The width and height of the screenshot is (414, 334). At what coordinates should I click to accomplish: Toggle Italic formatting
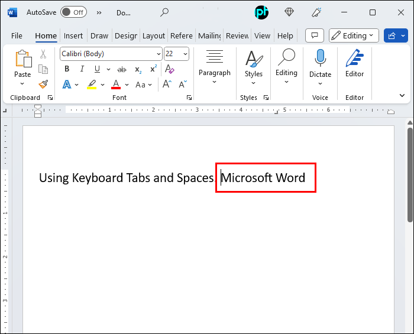(82, 69)
